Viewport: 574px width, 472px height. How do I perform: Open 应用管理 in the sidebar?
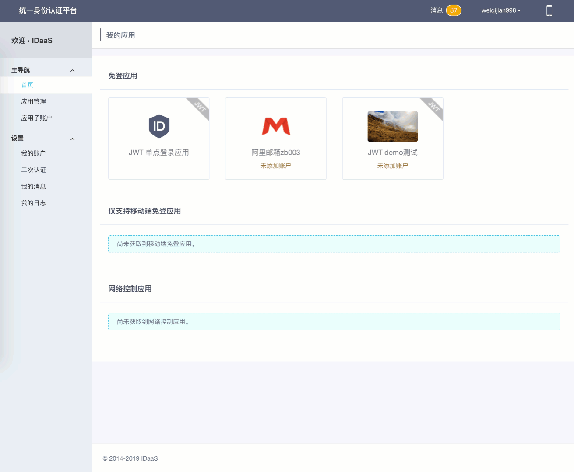[x=34, y=101]
